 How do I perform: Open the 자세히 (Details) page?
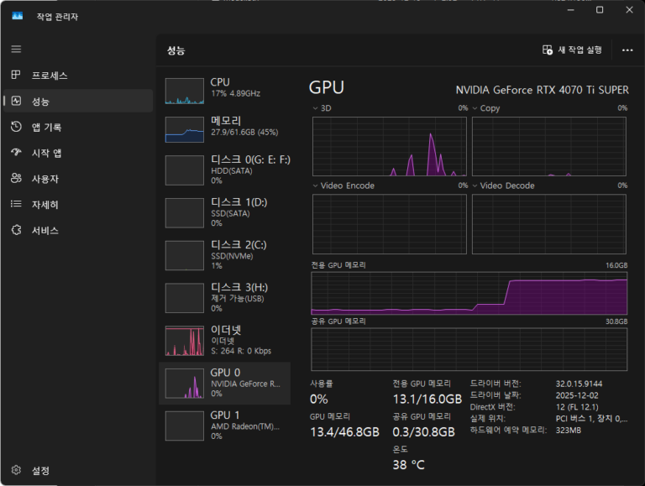point(45,205)
